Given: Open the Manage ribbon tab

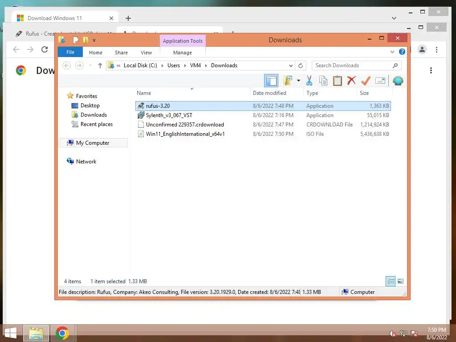Looking at the screenshot, I should pyautogui.click(x=182, y=53).
